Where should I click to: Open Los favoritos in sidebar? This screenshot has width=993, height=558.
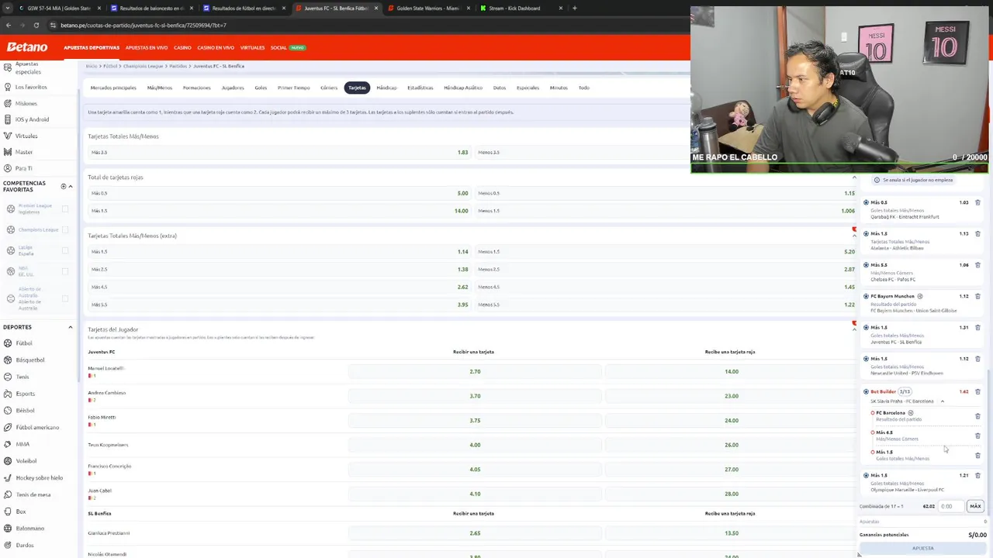[31, 87]
